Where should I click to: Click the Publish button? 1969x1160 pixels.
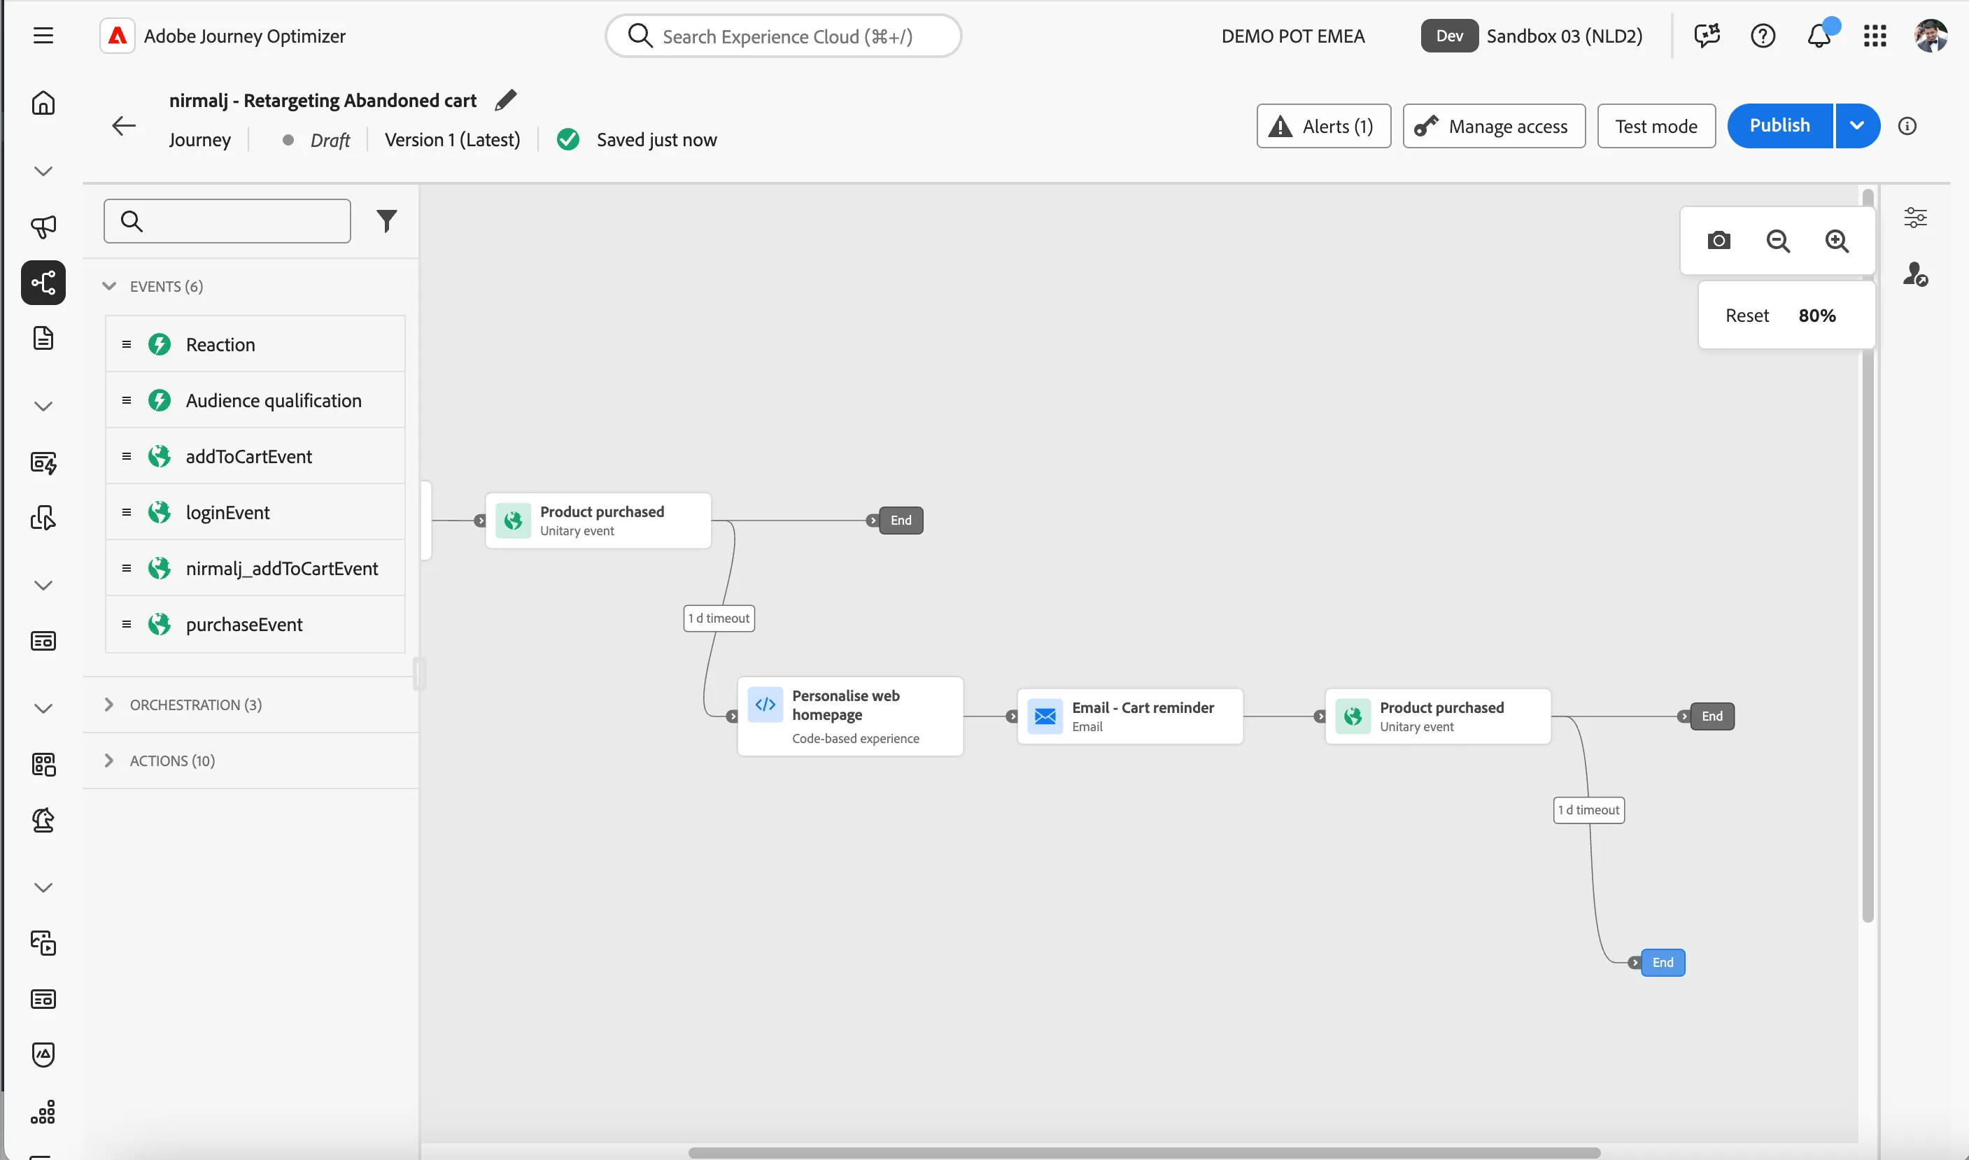point(1779,126)
